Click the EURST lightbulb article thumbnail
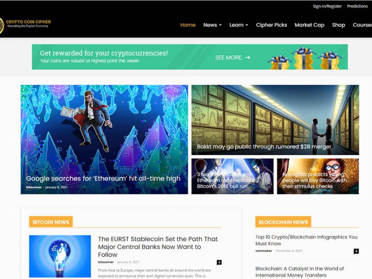 point(60,256)
